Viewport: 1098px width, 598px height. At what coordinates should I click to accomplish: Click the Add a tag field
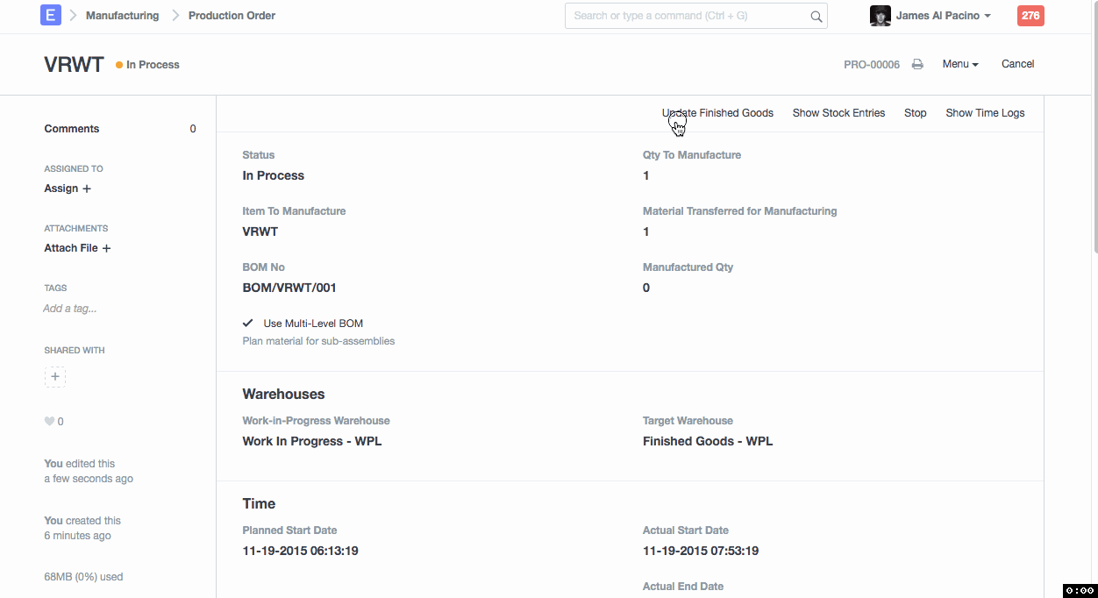70,309
